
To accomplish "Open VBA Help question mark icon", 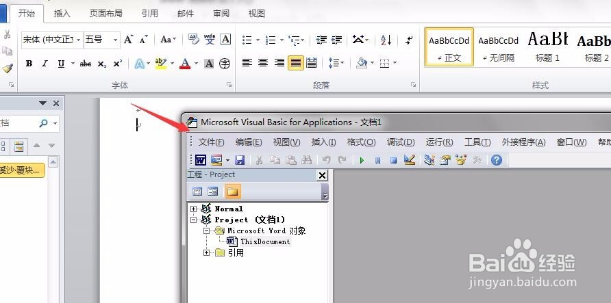I will (497, 160).
